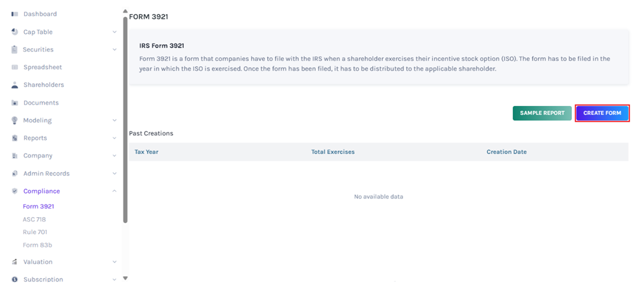Click the Create Form button

602,113
